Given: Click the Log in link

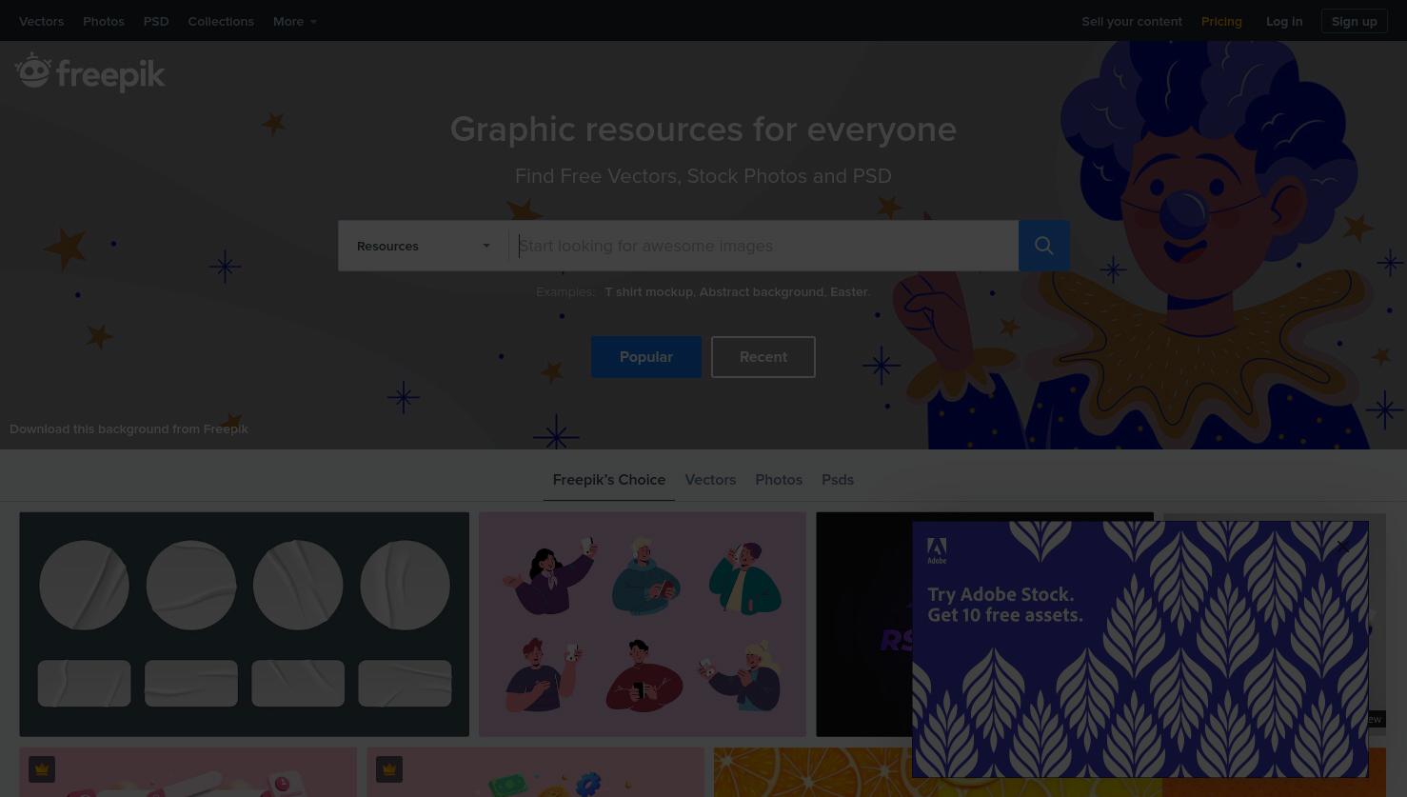Looking at the screenshot, I should click(x=1284, y=21).
